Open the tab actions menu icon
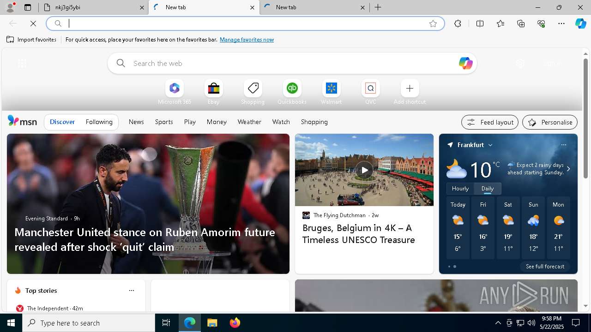Image resolution: width=591 pixels, height=332 pixels. tap(28, 7)
